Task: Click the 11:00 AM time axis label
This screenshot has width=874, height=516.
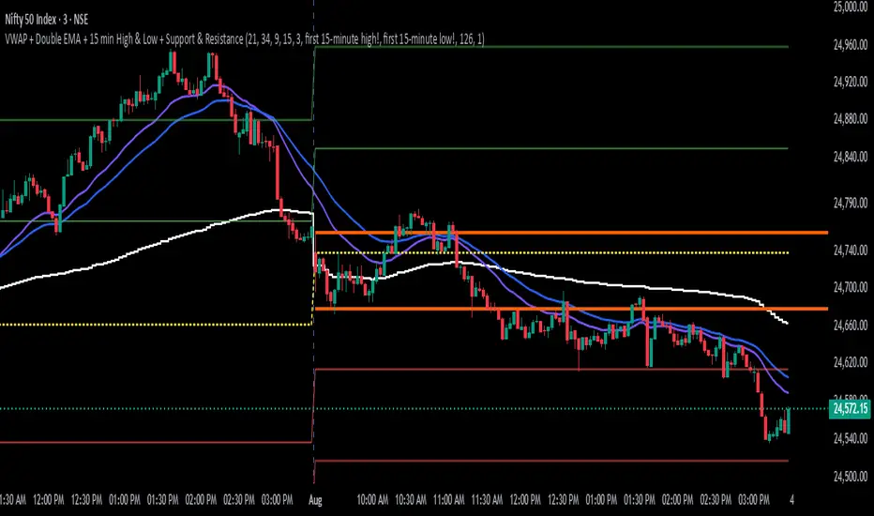Action: pyautogui.click(x=448, y=500)
